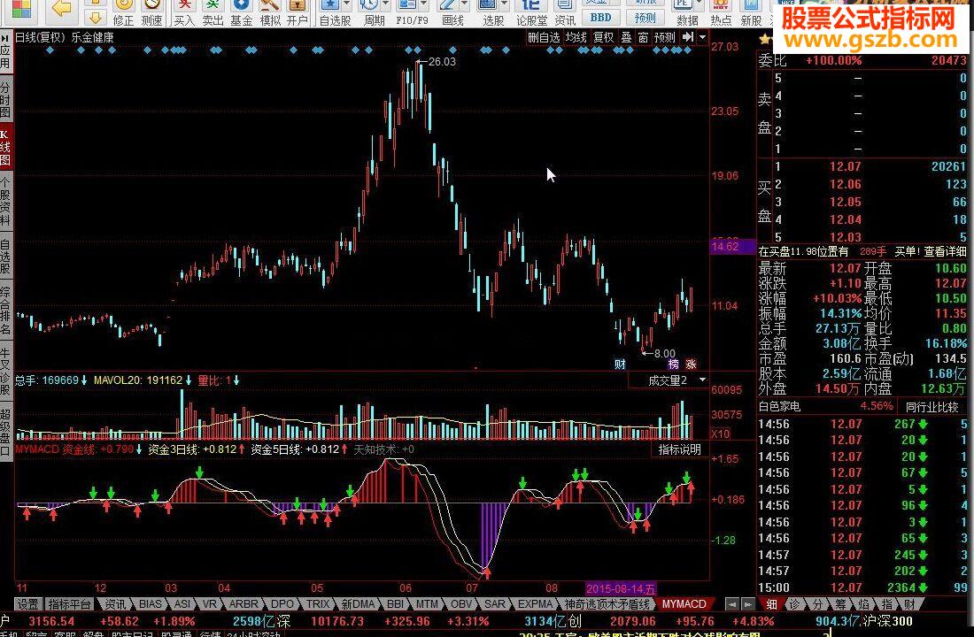This screenshot has height=637, width=974.
Task: Expand the 画线 toolbar dropdown arrow
Action: coord(464,5)
